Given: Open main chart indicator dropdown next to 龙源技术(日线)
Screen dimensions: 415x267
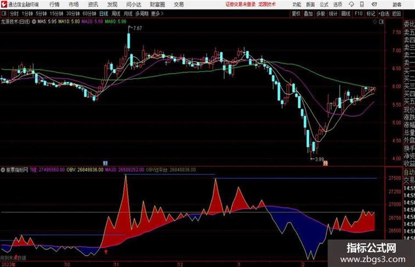Looking at the screenshot, I should tap(34, 21).
